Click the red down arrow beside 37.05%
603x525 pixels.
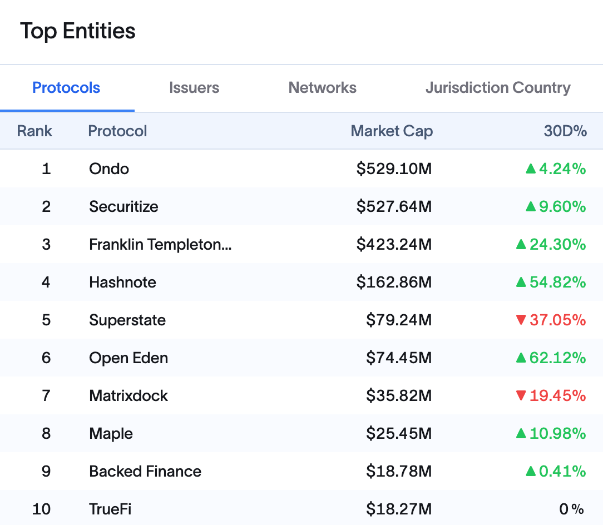click(x=521, y=320)
